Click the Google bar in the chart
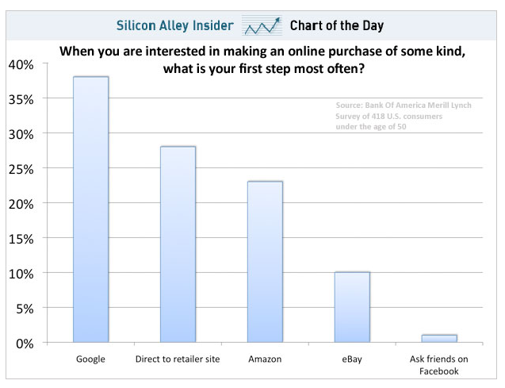 click(x=90, y=209)
